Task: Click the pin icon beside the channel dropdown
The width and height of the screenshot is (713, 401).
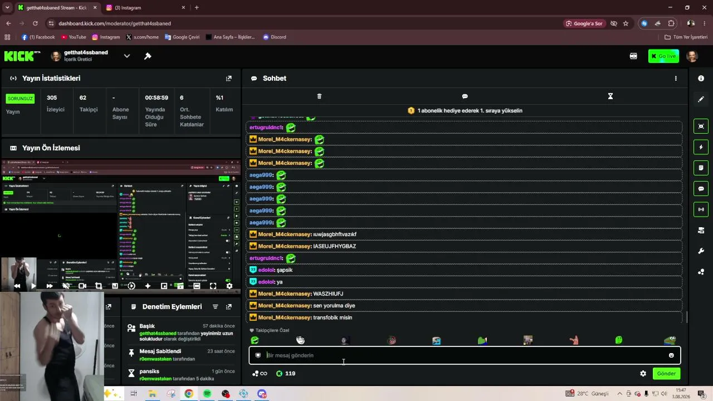Action: click(148, 56)
